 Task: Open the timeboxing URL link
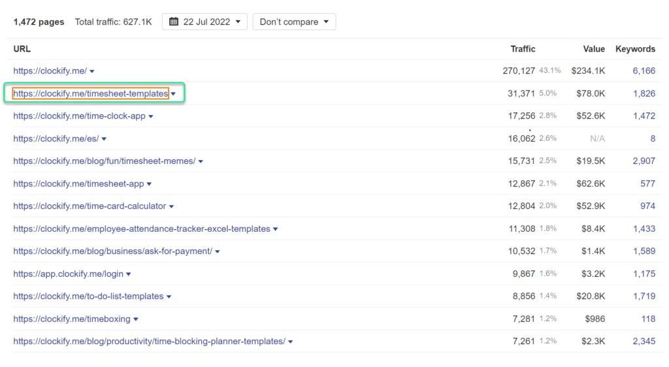(72, 319)
